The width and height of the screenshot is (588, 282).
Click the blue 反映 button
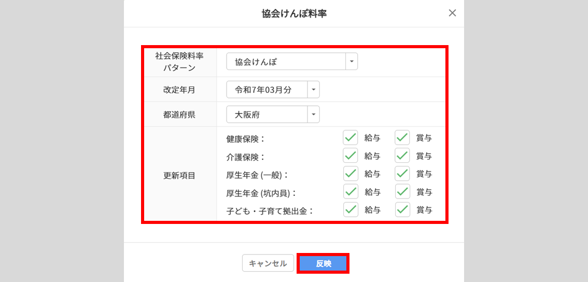323,263
